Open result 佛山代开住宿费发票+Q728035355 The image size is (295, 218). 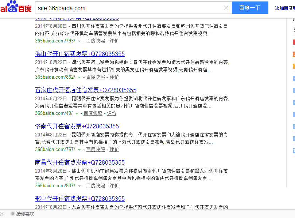(x=80, y=54)
